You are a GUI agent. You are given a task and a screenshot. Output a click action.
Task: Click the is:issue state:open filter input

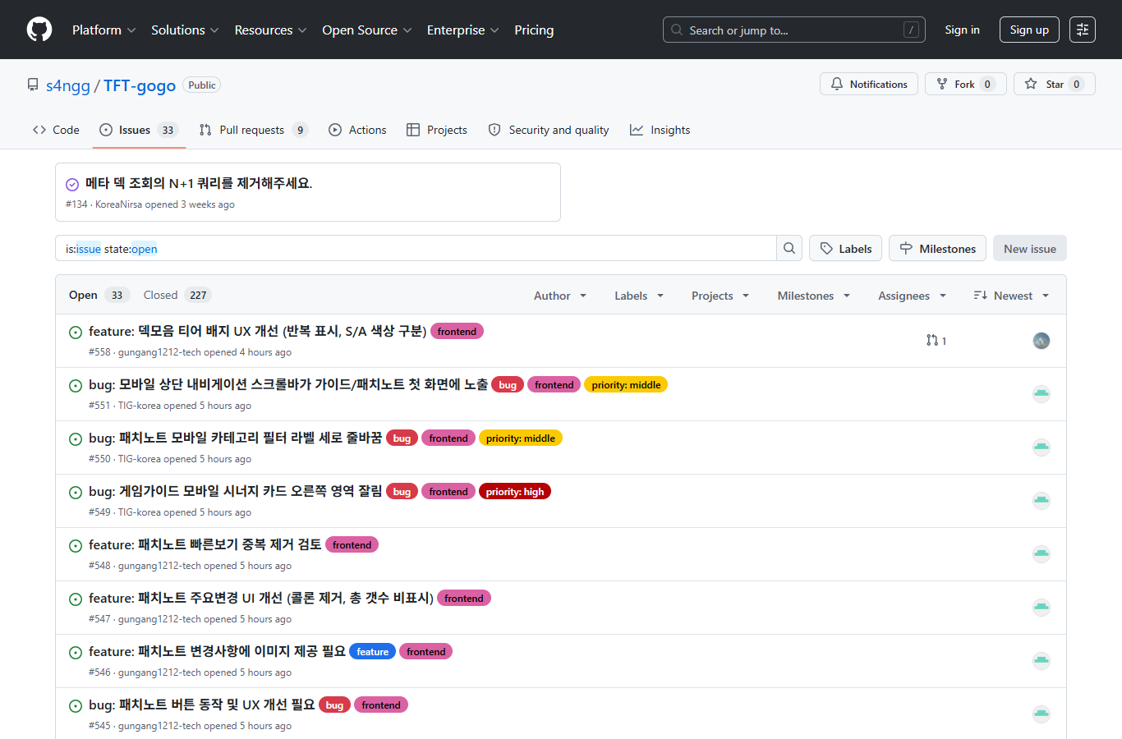(x=416, y=248)
